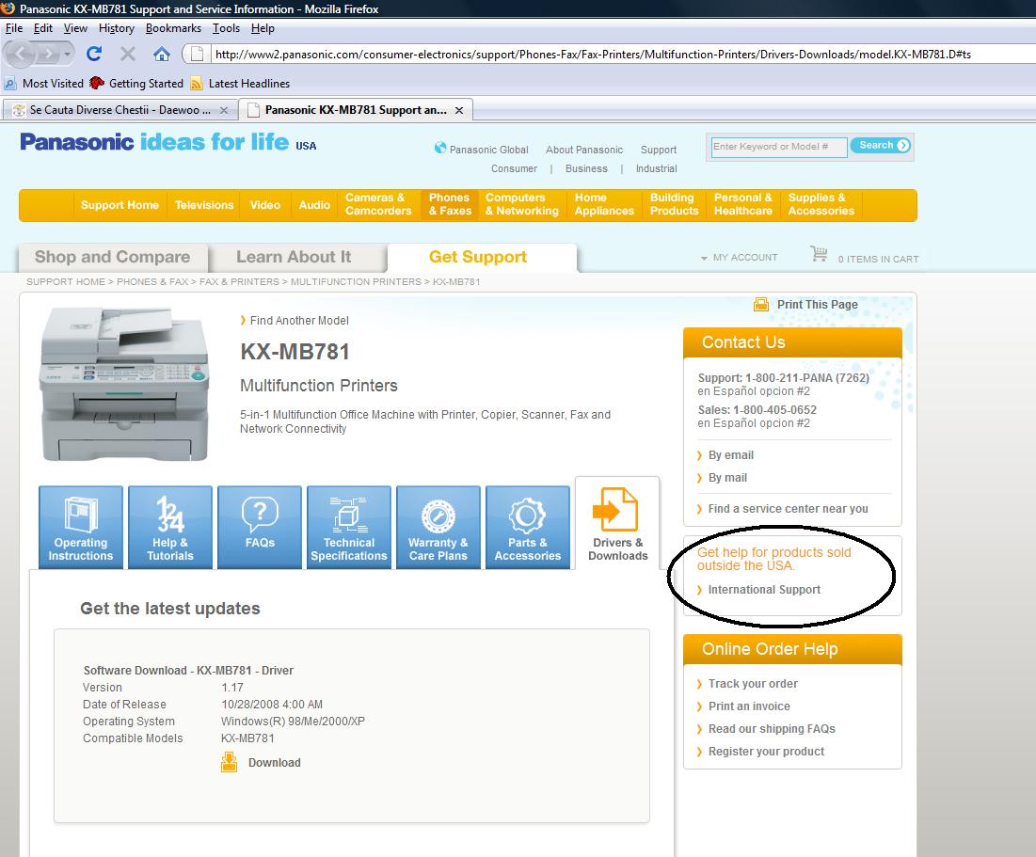Screen dimensions: 1036x857
Task: Expand the MY ACCOUNT dropdown
Action: (704, 258)
